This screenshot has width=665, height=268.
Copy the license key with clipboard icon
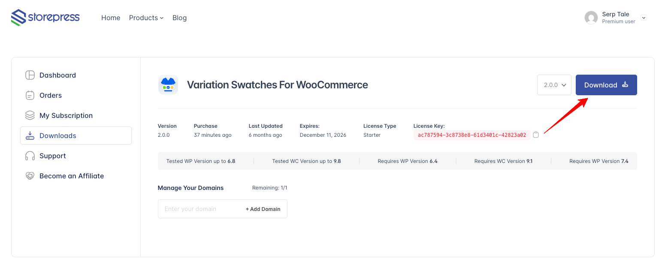coord(536,135)
